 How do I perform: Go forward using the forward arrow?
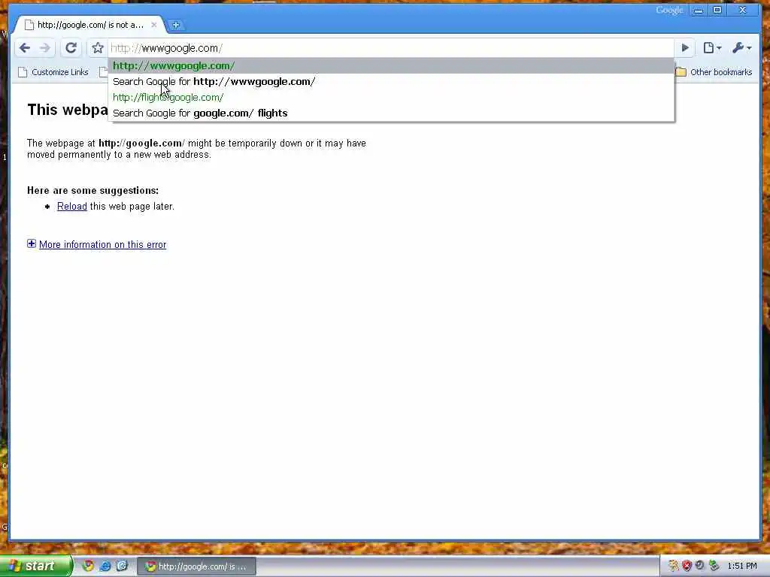pos(45,47)
